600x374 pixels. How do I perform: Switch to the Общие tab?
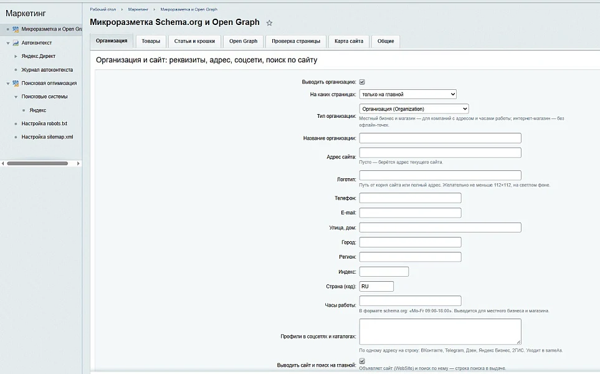(386, 41)
